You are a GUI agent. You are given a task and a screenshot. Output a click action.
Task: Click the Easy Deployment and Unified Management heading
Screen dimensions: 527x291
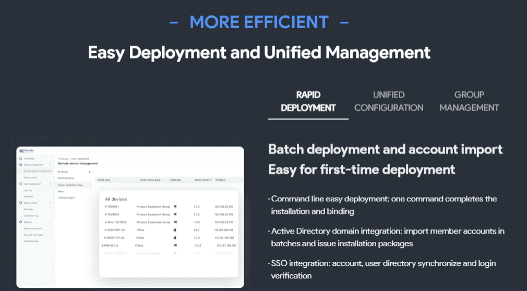coord(259,53)
